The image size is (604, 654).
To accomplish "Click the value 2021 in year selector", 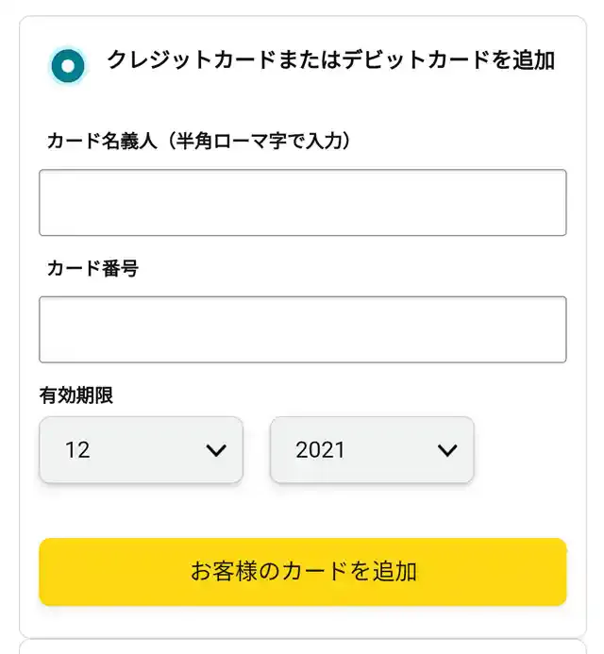I will 321,451.
